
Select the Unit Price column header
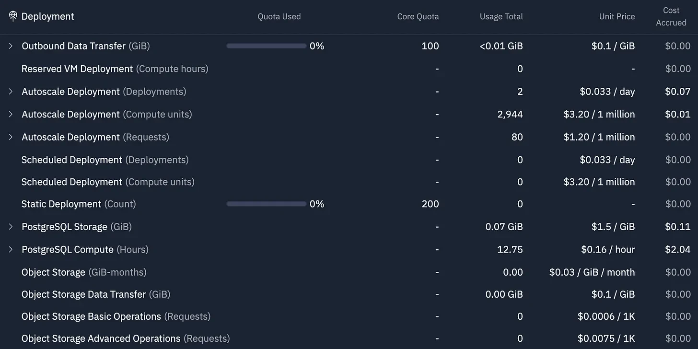617,16
